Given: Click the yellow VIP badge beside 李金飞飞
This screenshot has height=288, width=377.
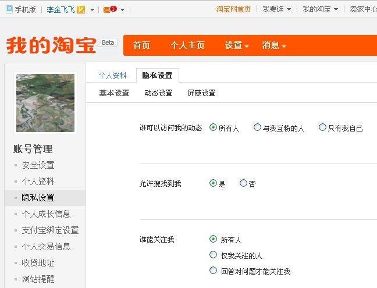Looking at the screenshot, I should point(81,10).
